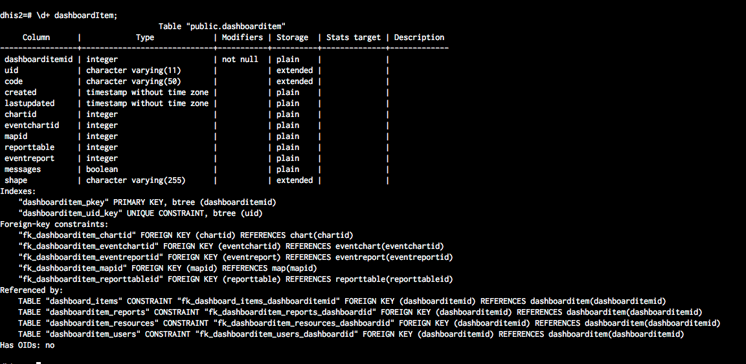
Task: Select the dashboarditemid column name
Action: (x=38, y=59)
